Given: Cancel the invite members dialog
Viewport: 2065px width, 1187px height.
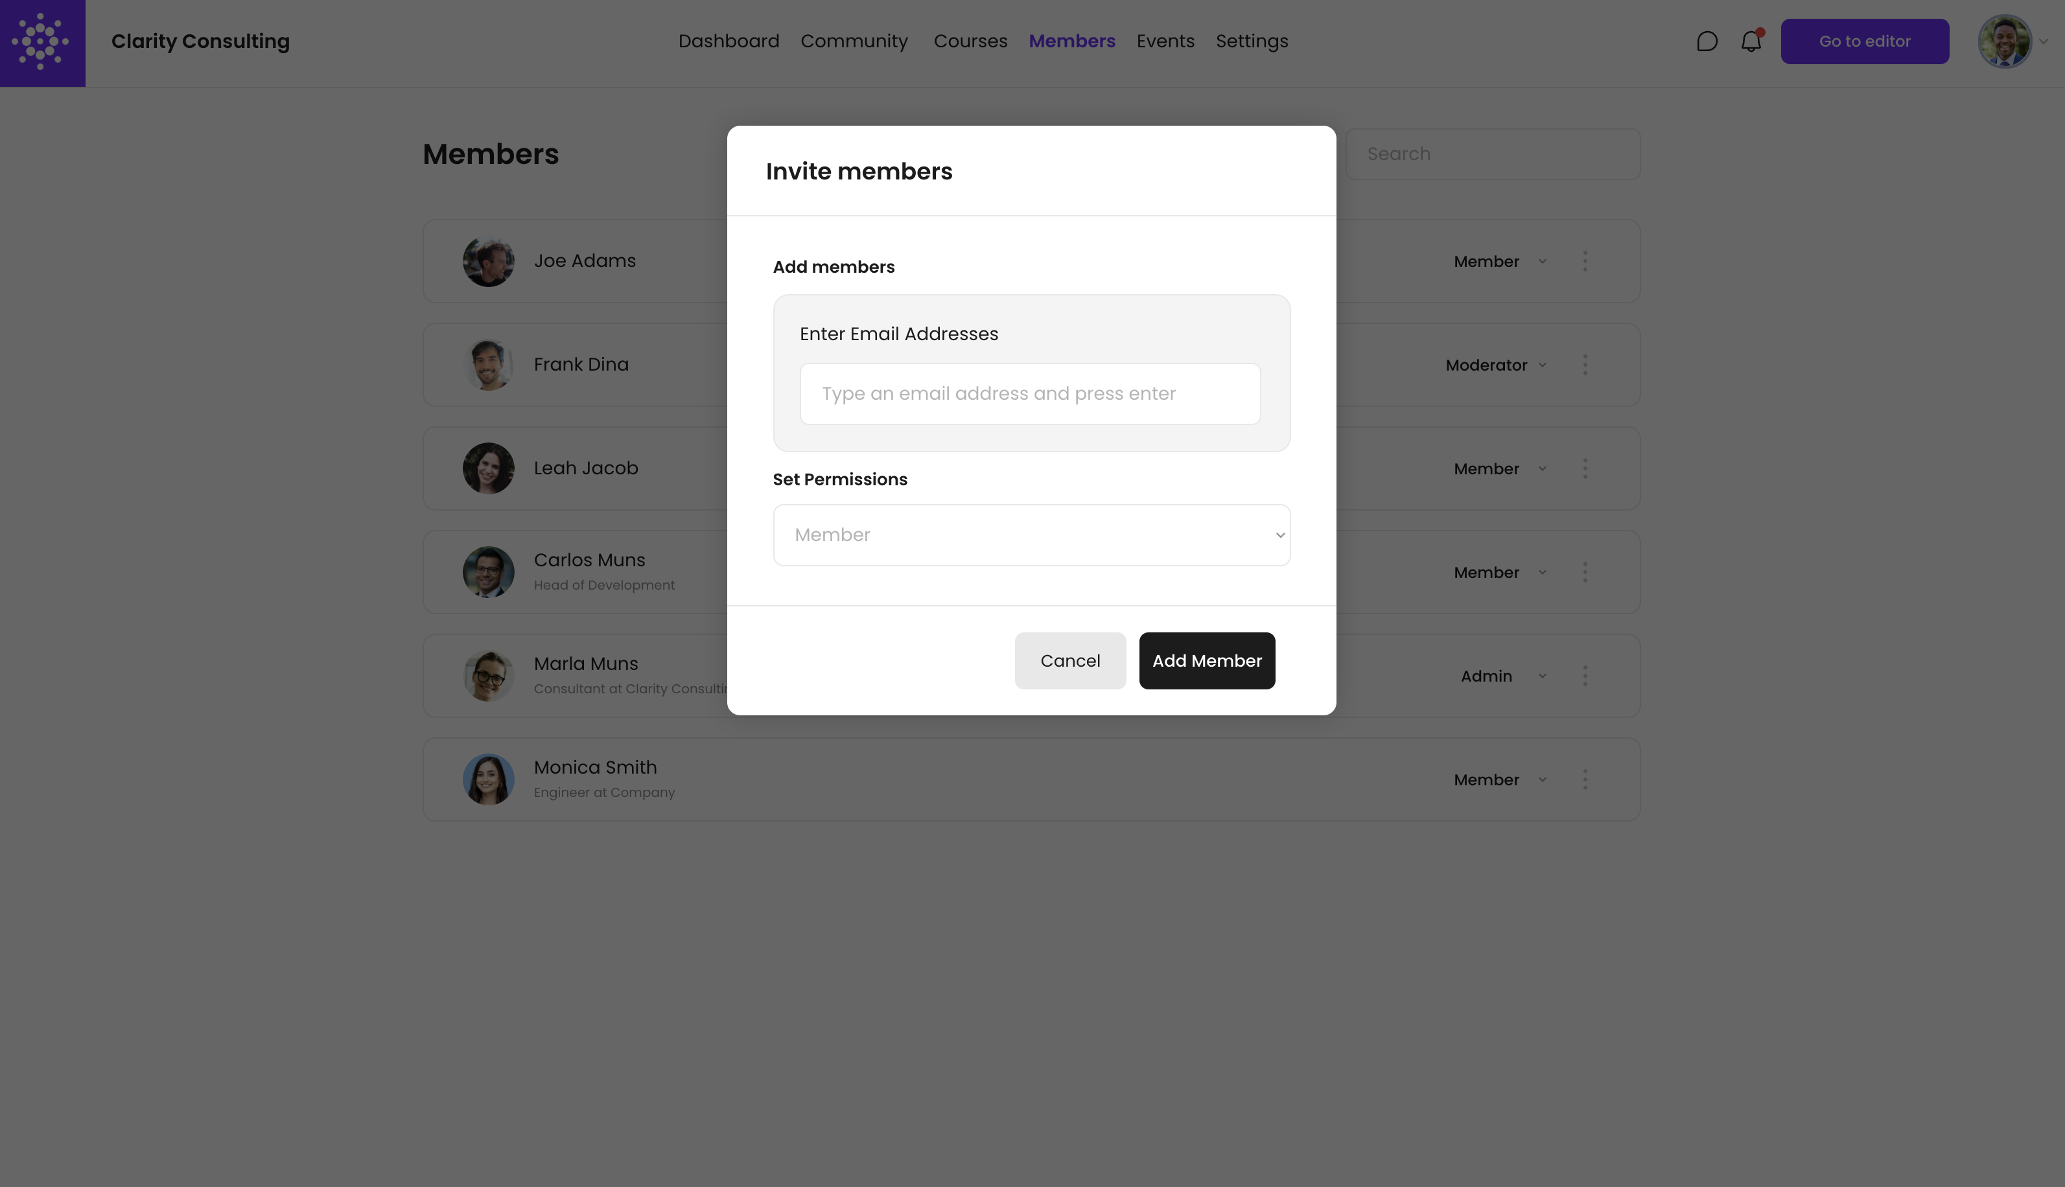Looking at the screenshot, I should tap(1070, 660).
